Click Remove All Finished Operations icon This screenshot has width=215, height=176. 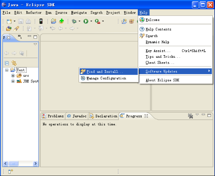[190, 116]
